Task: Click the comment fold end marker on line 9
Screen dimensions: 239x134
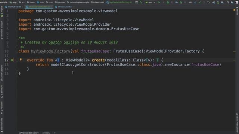Action: tap(16, 47)
